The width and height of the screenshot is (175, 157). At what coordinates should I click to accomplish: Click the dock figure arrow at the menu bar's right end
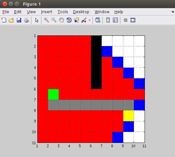(x=173, y=12)
